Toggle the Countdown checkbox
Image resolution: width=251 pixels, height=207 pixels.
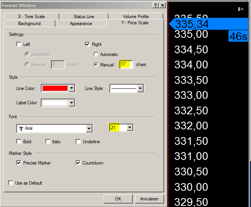[78, 163]
